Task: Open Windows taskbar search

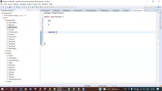Action: [x=7, y=89]
